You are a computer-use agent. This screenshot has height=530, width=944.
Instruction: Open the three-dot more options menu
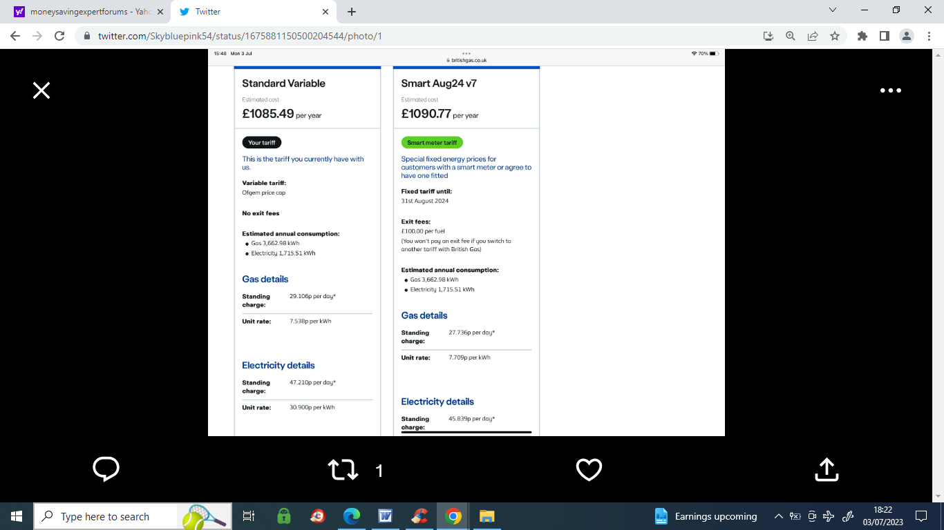890,90
